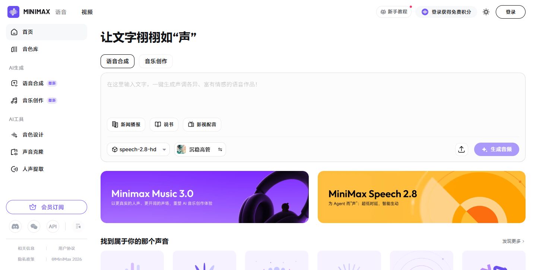Expand 发现更多 to see more voices
Viewport: 533px width, 270px height.
[x=513, y=241]
